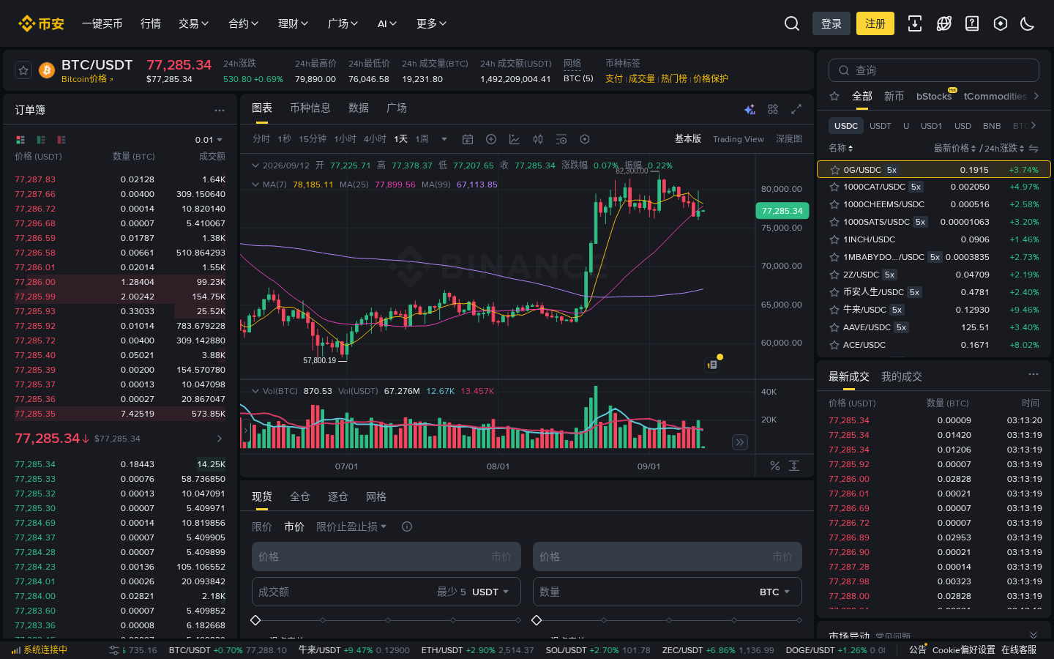
Task: Open recent trades three-dot menu
Action: pos(1034,374)
